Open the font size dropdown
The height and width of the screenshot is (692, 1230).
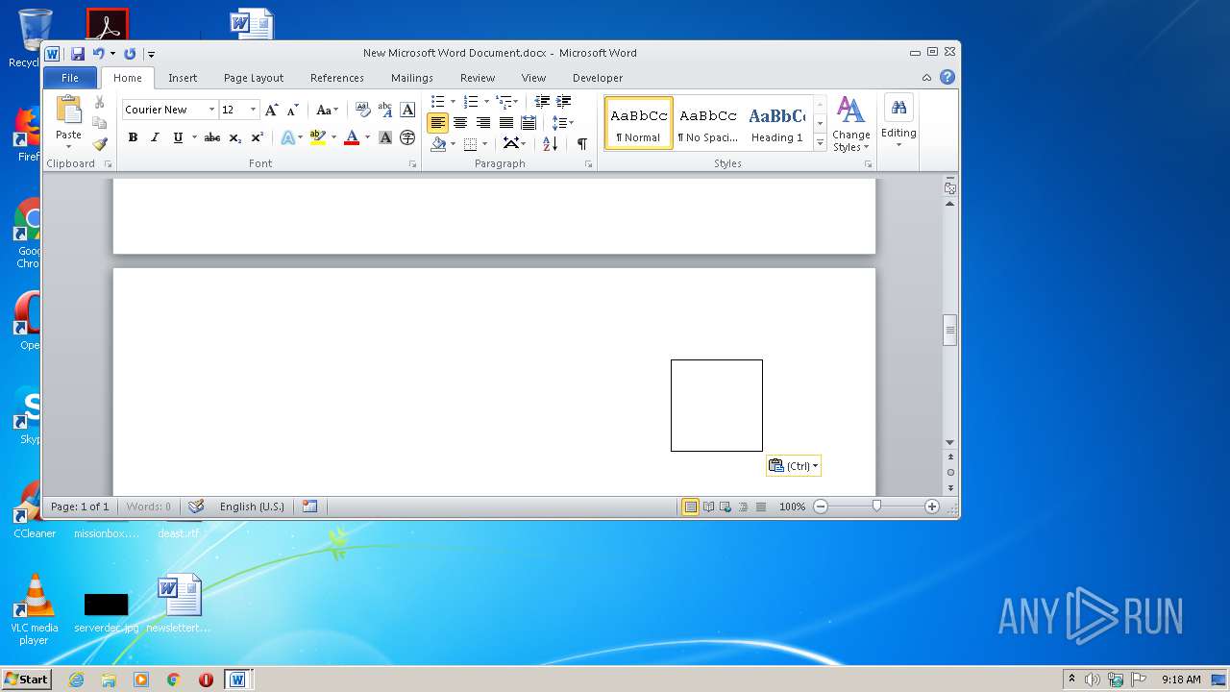(x=254, y=110)
